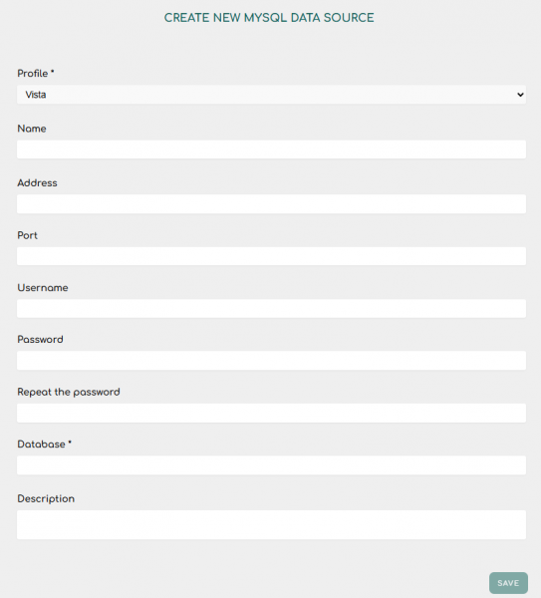Select the Port input field
This screenshot has height=598, width=541.
(x=271, y=256)
